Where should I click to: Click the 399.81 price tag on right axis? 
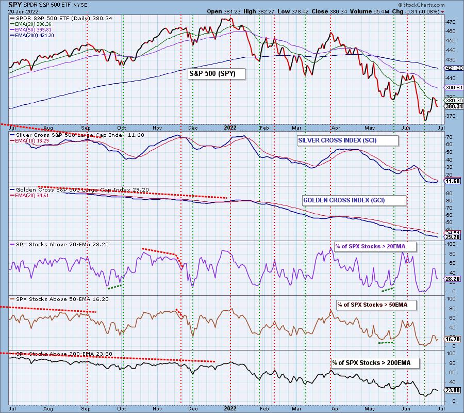tap(454, 87)
